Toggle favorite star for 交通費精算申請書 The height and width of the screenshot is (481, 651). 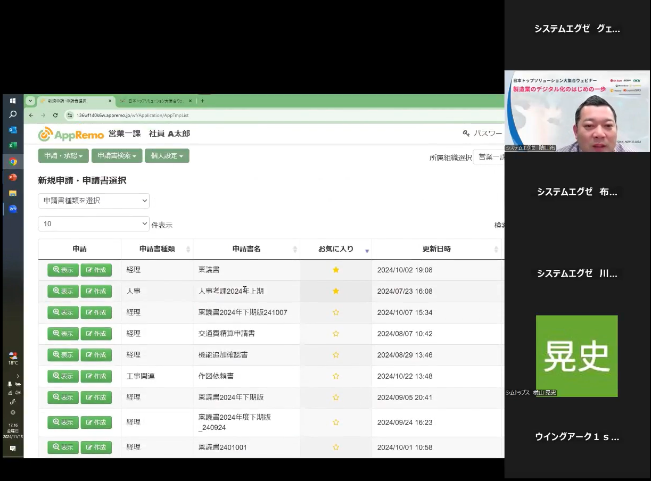click(336, 334)
